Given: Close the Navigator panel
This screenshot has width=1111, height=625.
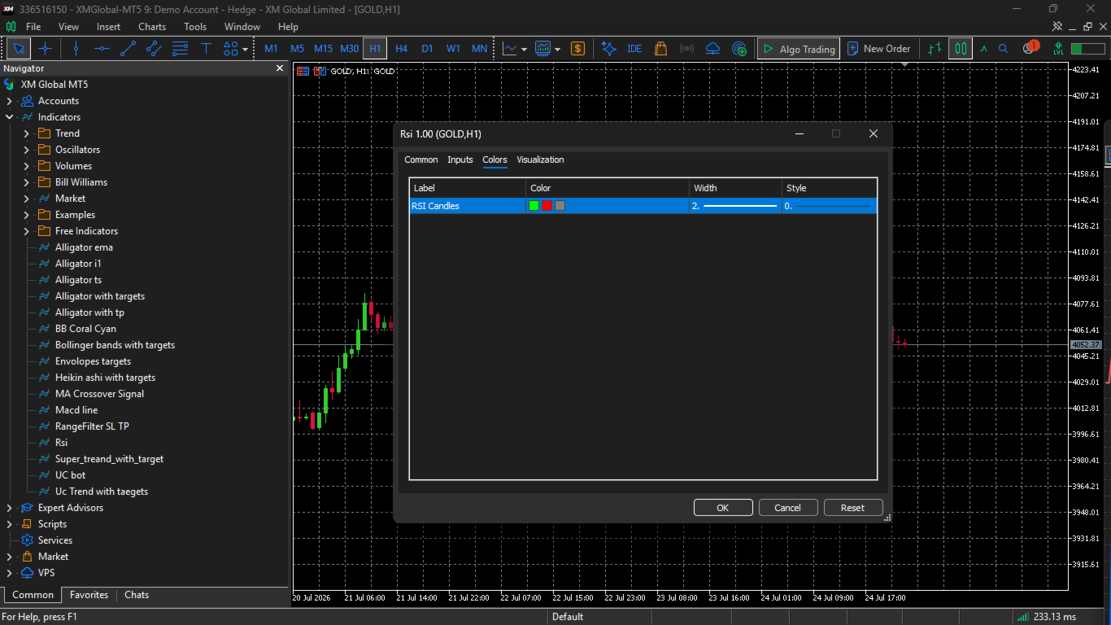Looking at the screenshot, I should 281,68.
